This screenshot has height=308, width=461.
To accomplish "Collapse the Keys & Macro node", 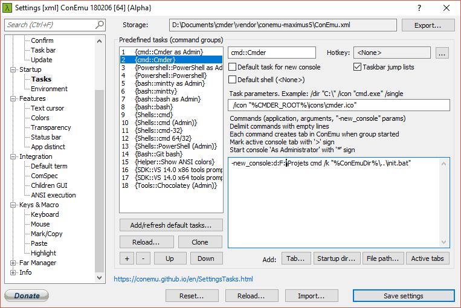I will pyautogui.click(x=13, y=205).
